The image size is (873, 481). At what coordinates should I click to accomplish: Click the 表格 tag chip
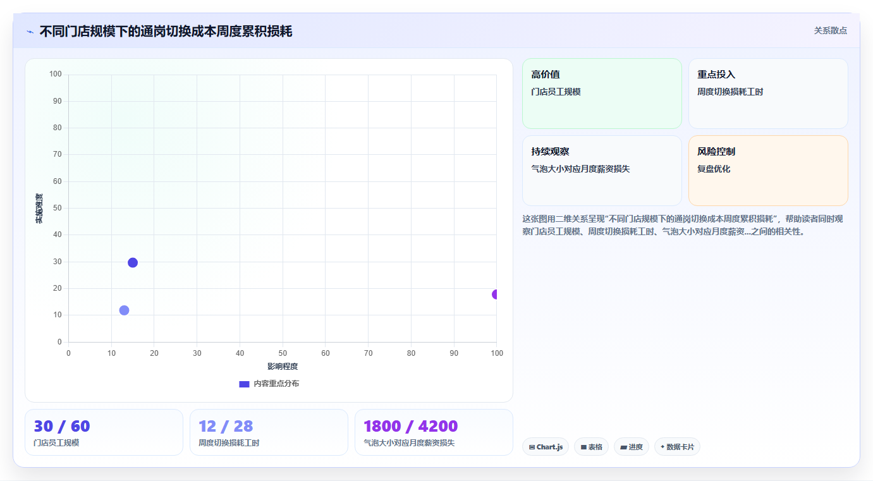point(592,447)
